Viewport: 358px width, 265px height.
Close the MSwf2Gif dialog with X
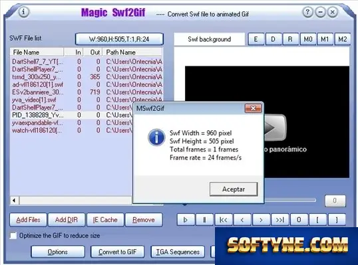[x=253, y=108]
